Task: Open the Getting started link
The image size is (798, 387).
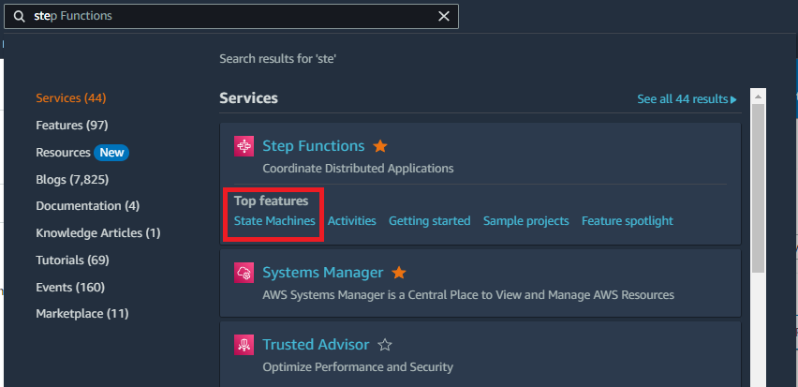Action: [x=430, y=221]
